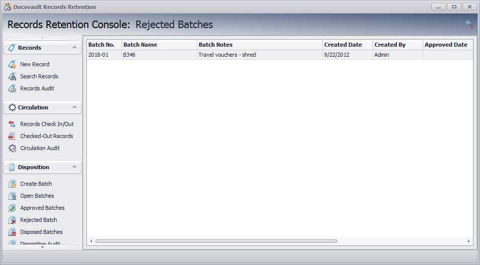Click the Create Batch icon

point(12,184)
